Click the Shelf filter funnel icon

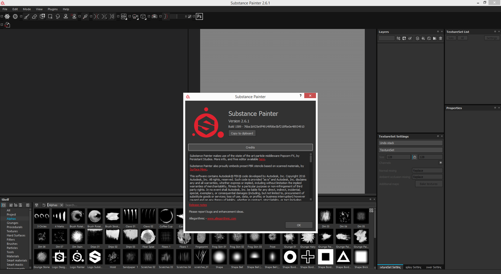(37, 205)
